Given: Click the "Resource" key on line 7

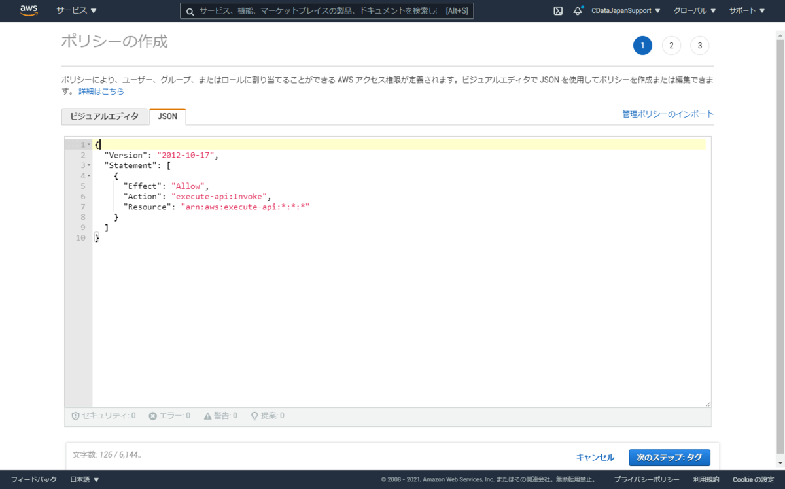Looking at the screenshot, I should coord(148,207).
